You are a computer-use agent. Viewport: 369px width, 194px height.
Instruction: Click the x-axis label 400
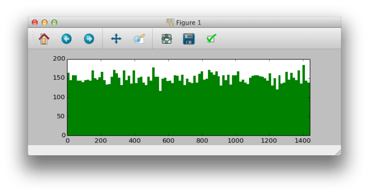point(135,141)
